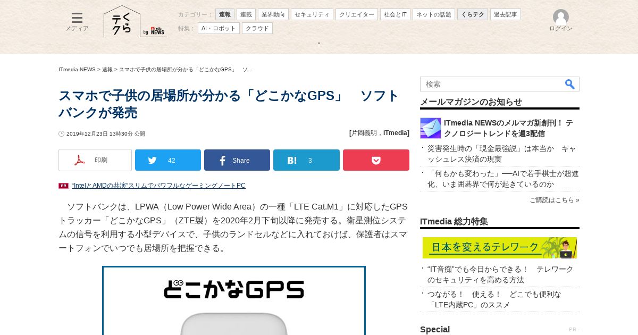Open the 日本を変えるテレワーク banner
Viewport: 638px width, 335px height.
pyautogui.click(x=500, y=248)
